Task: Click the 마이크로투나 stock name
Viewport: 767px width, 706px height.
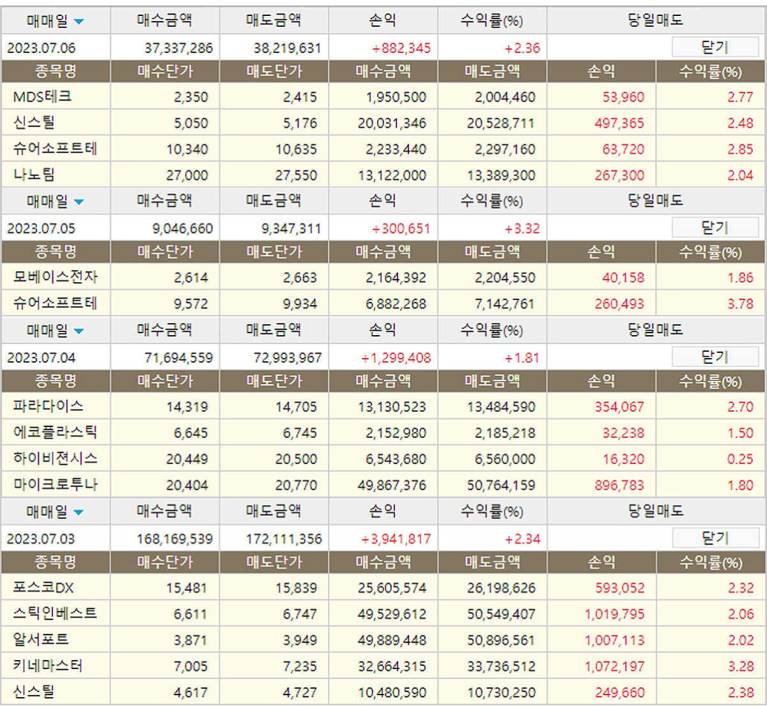Action: [x=55, y=485]
